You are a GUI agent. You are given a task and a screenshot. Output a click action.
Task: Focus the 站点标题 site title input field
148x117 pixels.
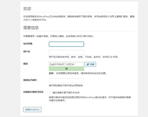click(66, 44)
